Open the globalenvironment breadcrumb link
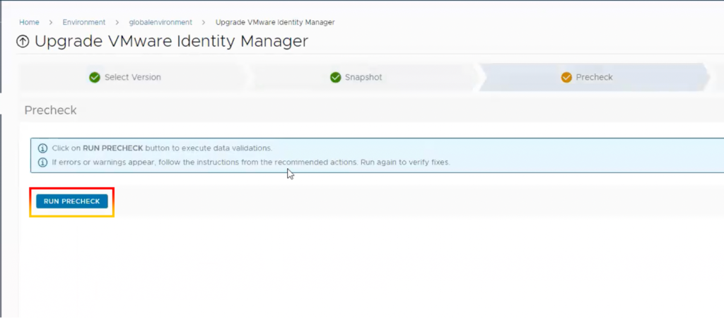The image size is (724, 320). click(x=160, y=22)
